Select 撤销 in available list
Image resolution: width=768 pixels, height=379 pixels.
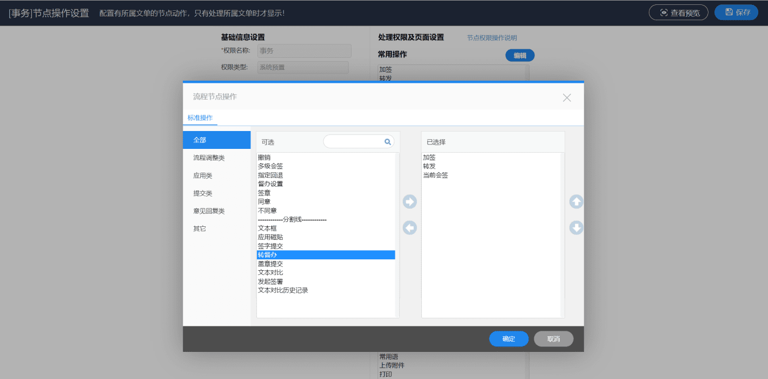(x=326, y=157)
